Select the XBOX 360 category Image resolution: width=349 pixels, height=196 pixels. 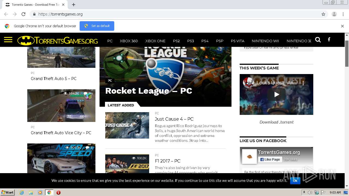pos(129,41)
